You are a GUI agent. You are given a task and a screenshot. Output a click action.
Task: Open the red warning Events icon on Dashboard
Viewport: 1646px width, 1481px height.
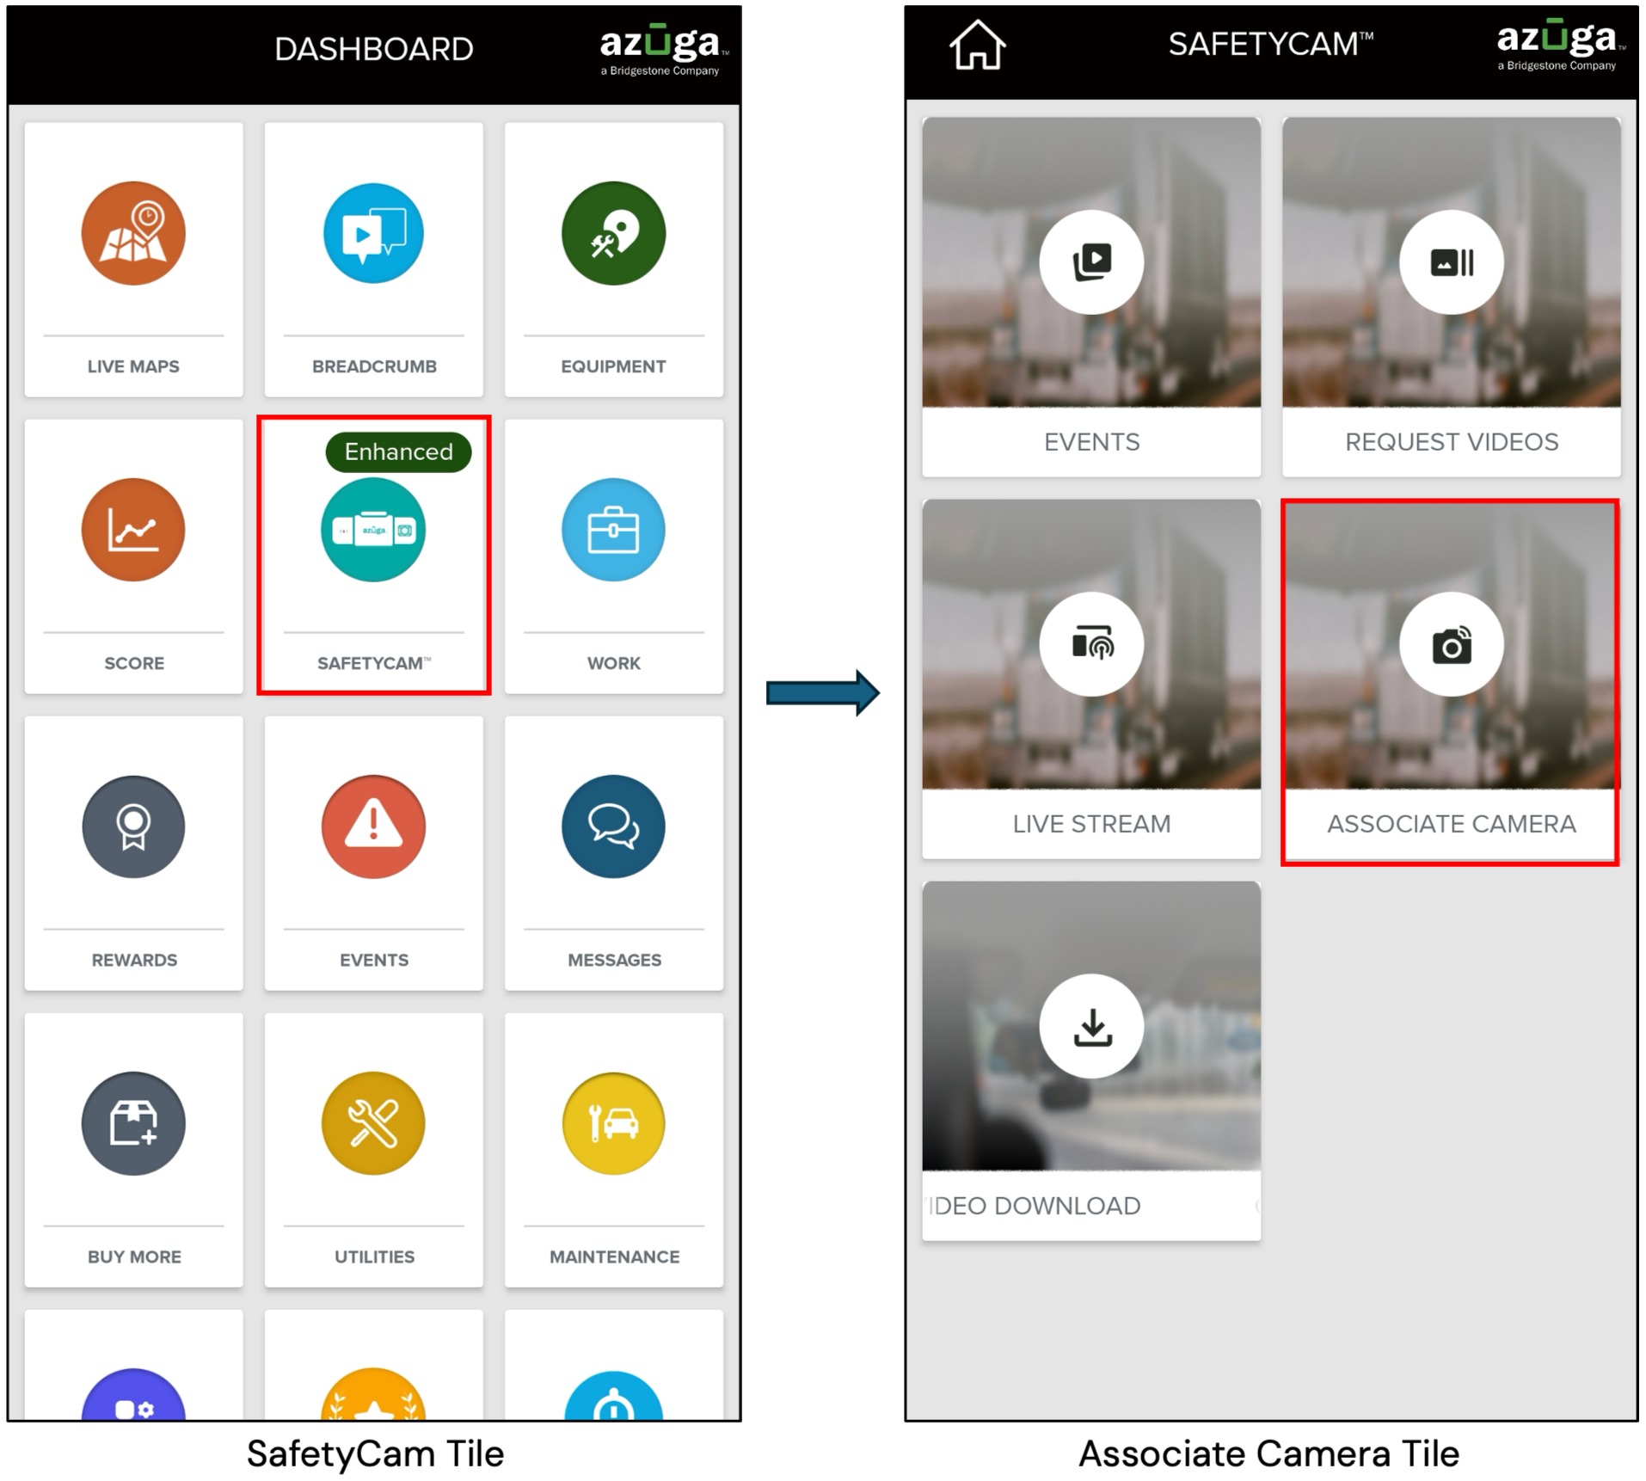point(373,827)
